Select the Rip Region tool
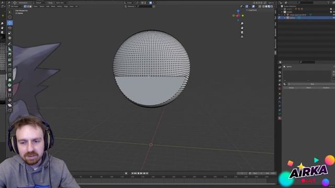Screen dimensions: 335x188 tap(9, 110)
